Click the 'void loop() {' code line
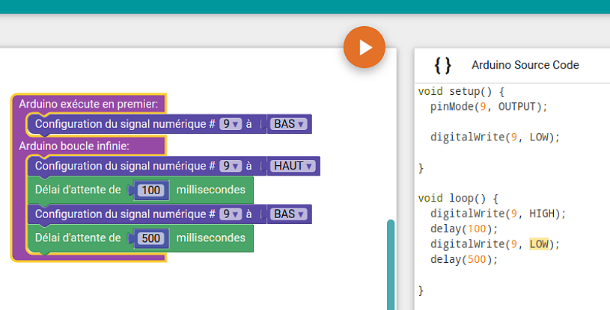The width and height of the screenshot is (610, 310). pyautogui.click(x=458, y=199)
